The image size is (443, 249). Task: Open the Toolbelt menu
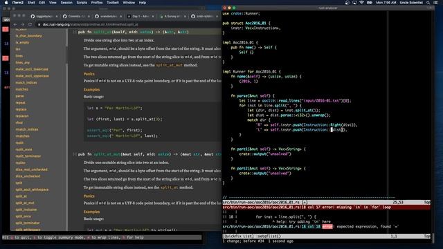pos(113,3)
